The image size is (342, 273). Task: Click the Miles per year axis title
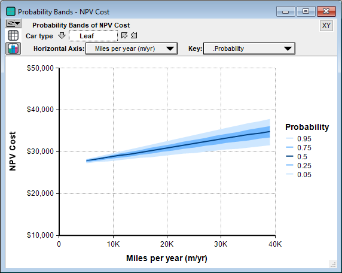point(167,258)
